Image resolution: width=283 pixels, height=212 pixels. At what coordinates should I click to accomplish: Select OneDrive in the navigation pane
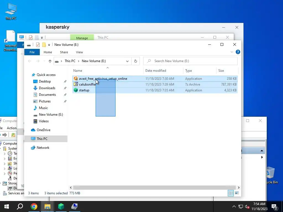click(x=43, y=130)
